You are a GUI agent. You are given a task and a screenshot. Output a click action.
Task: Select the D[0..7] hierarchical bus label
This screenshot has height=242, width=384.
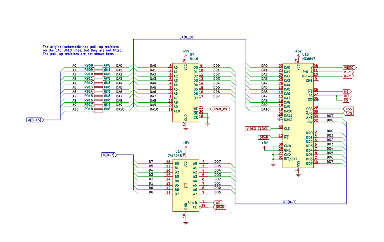[x=109, y=155]
